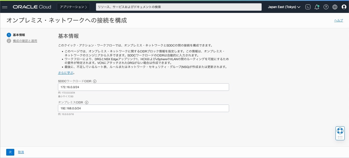Focus the resource search field
Viewport: 349px width, 158px height.
[179, 7]
